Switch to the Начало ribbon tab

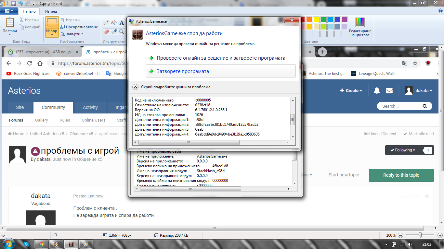point(29,11)
